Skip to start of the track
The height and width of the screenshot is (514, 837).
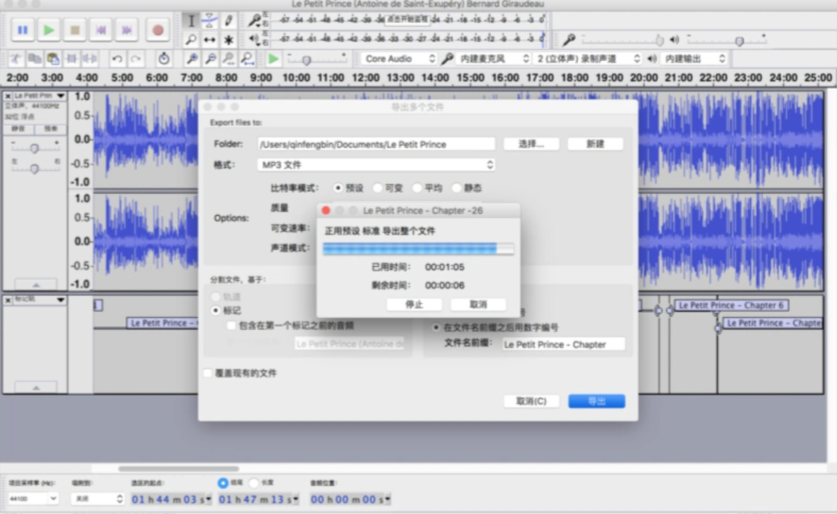tap(101, 30)
